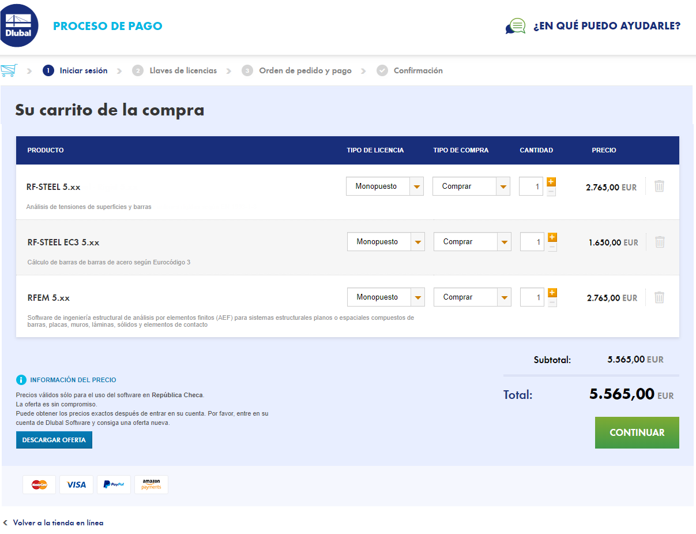Viewport: 696px width, 534px height.
Task: Click the CANTIDAD column header
Action: coord(536,150)
